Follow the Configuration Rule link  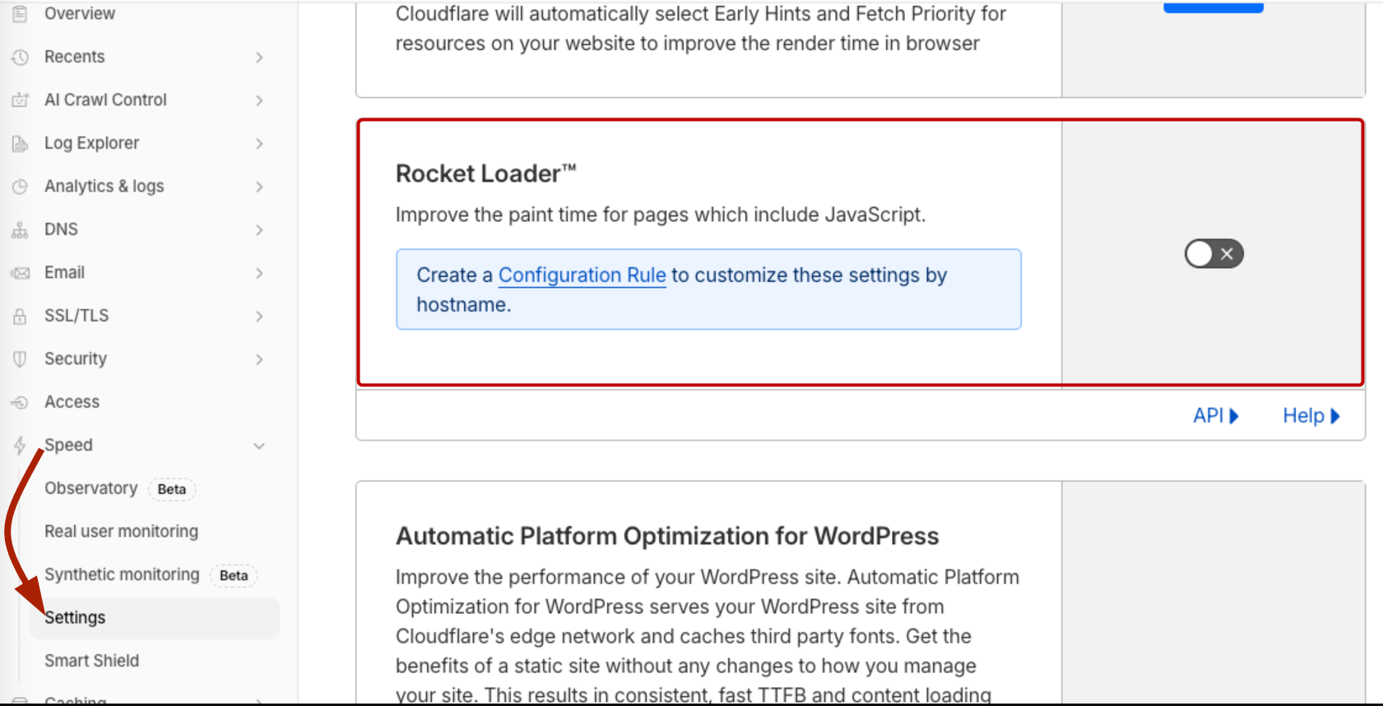pyautogui.click(x=582, y=275)
